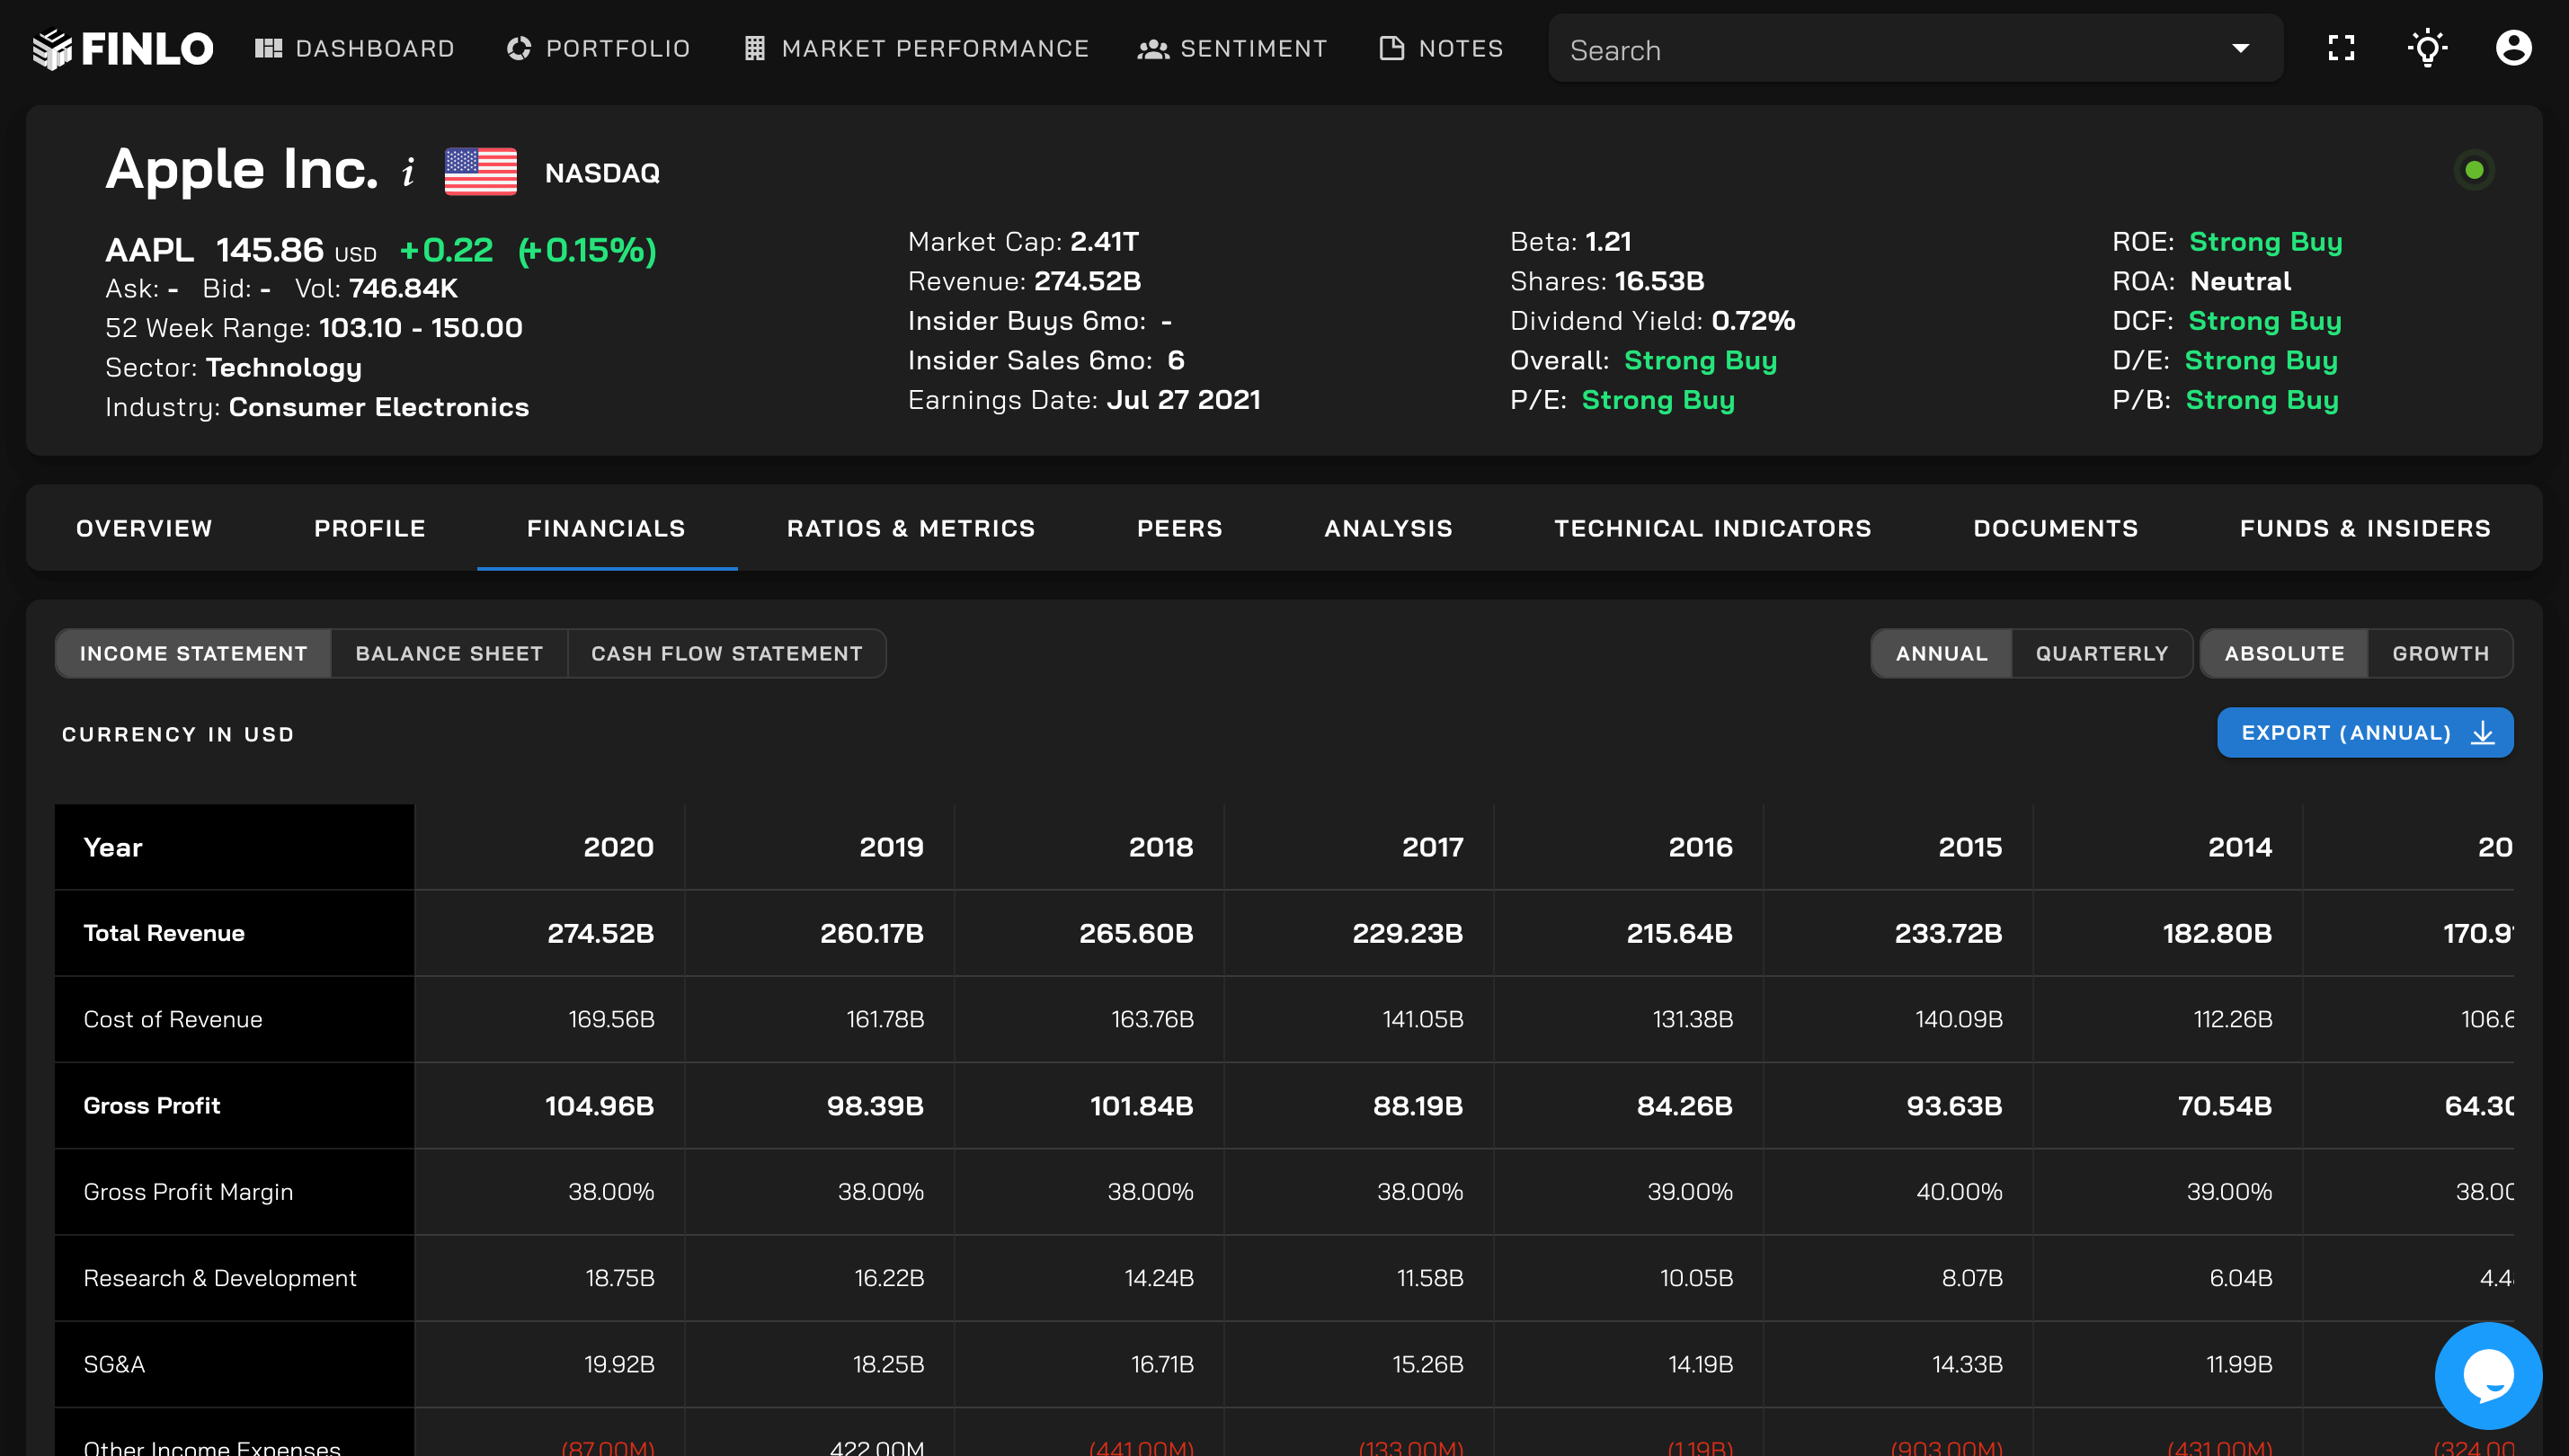Expand the search box dropdown arrow

click(2240, 48)
